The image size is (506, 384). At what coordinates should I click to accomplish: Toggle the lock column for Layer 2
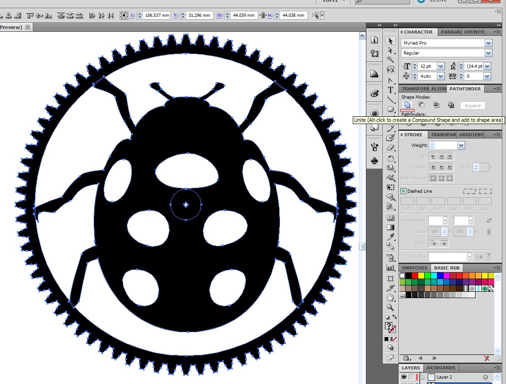[x=411, y=377]
